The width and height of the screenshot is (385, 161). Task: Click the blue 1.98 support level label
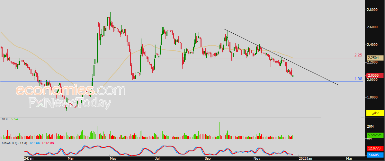358,79
